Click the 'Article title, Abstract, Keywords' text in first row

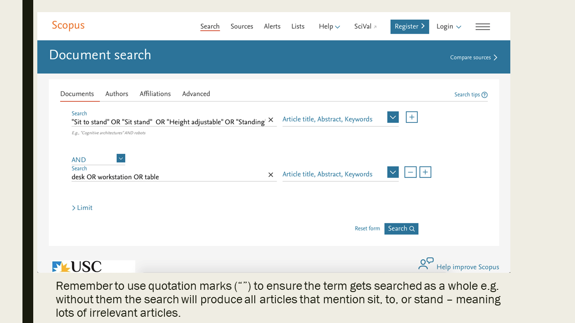click(x=327, y=119)
